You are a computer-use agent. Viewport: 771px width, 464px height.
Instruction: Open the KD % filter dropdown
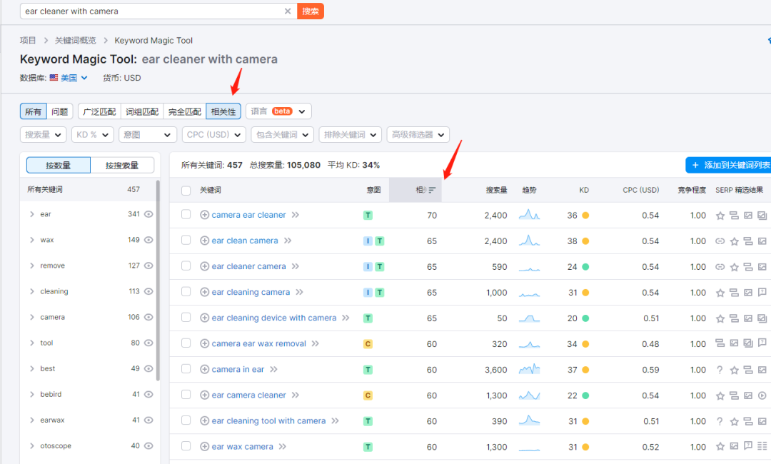92,134
